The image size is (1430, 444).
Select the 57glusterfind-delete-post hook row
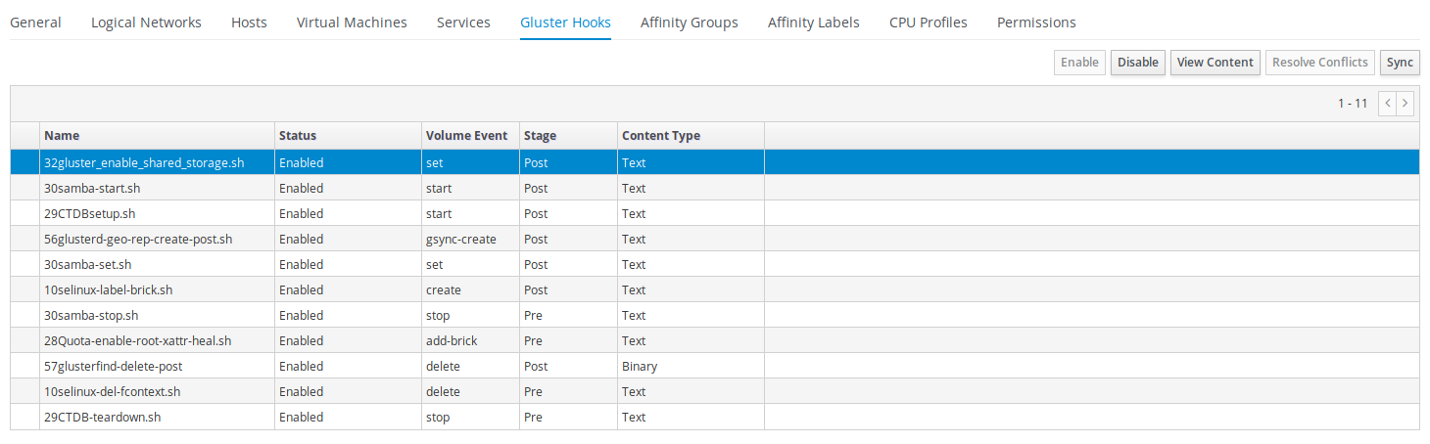tap(113, 367)
